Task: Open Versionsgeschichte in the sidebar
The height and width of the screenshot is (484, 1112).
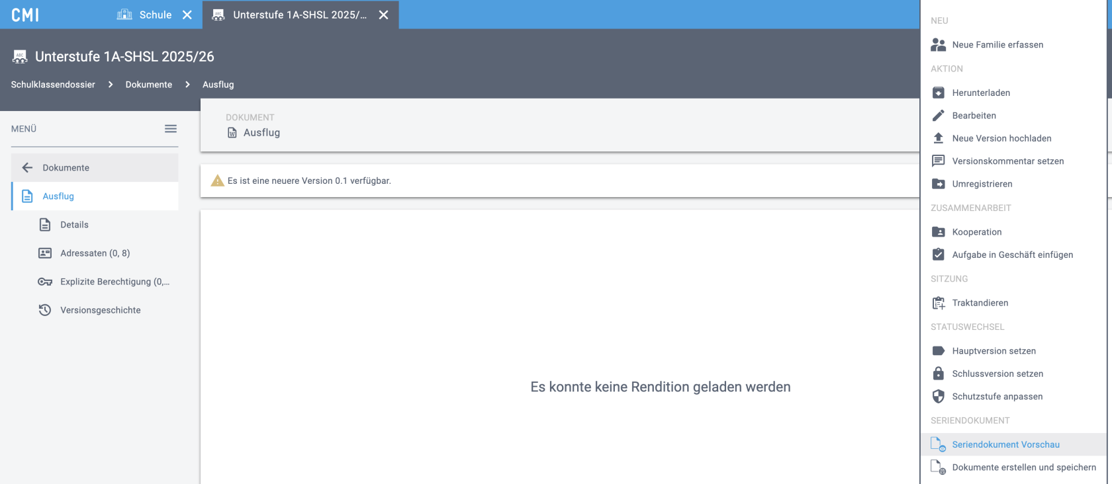Action: (100, 310)
